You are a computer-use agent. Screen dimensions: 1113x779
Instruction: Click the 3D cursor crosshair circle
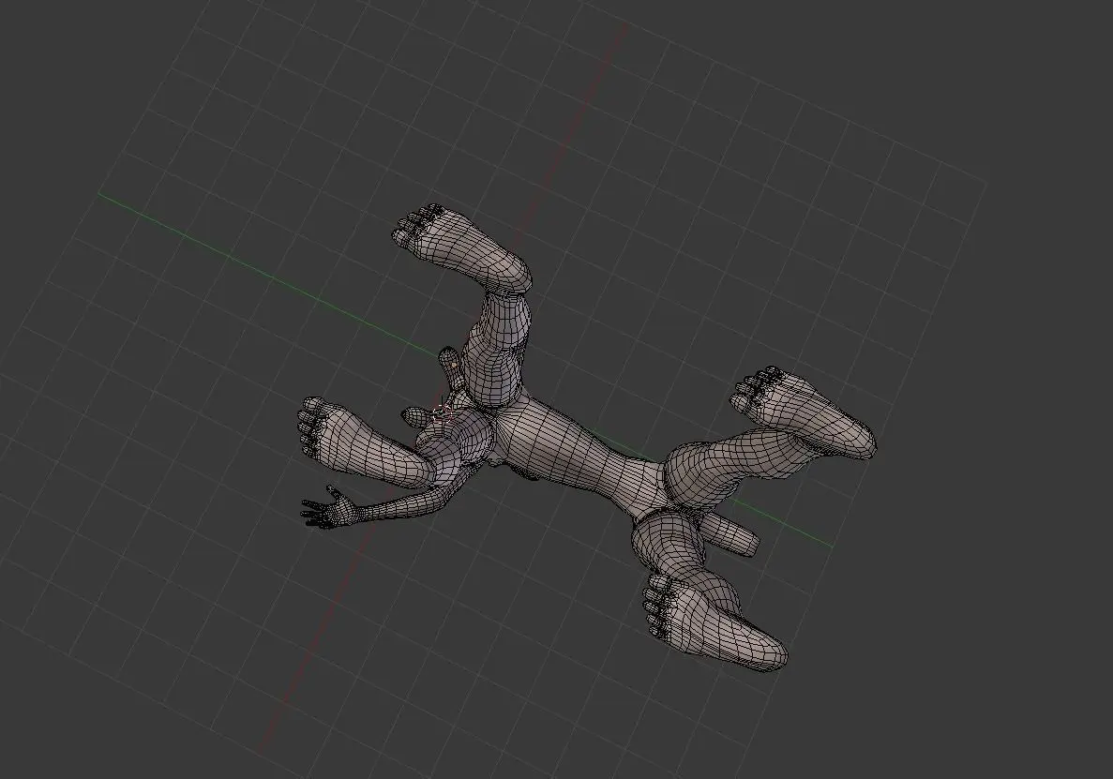pyautogui.click(x=443, y=413)
